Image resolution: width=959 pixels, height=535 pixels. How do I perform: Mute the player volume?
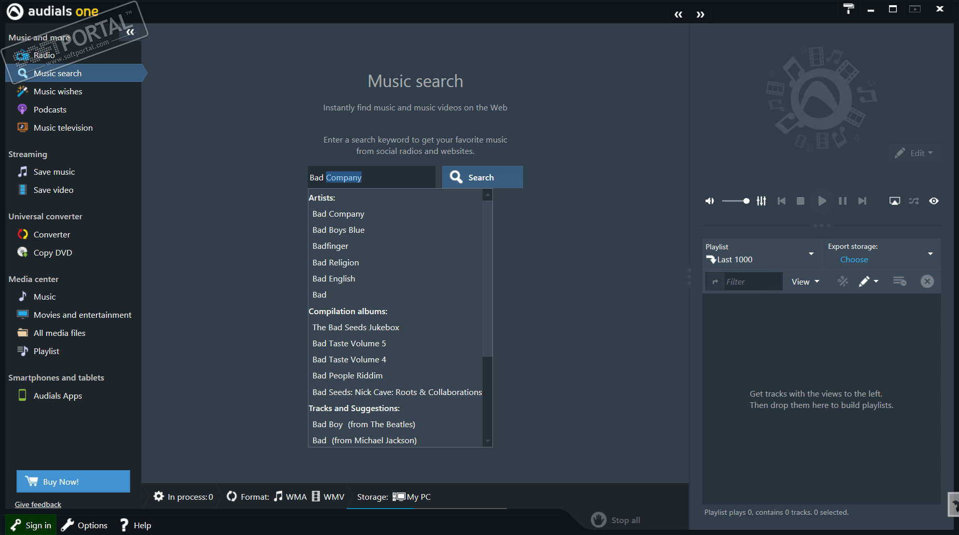click(710, 201)
